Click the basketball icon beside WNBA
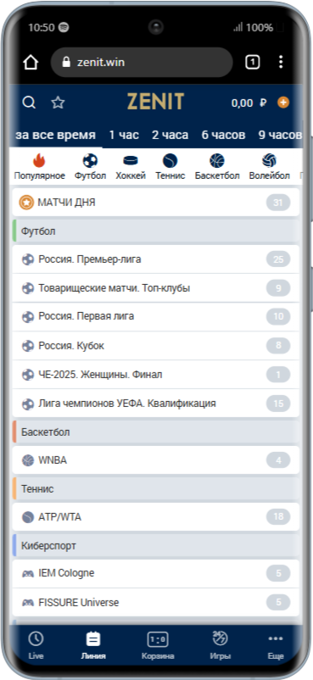Image resolution: width=313 pixels, height=680 pixels. click(x=28, y=460)
